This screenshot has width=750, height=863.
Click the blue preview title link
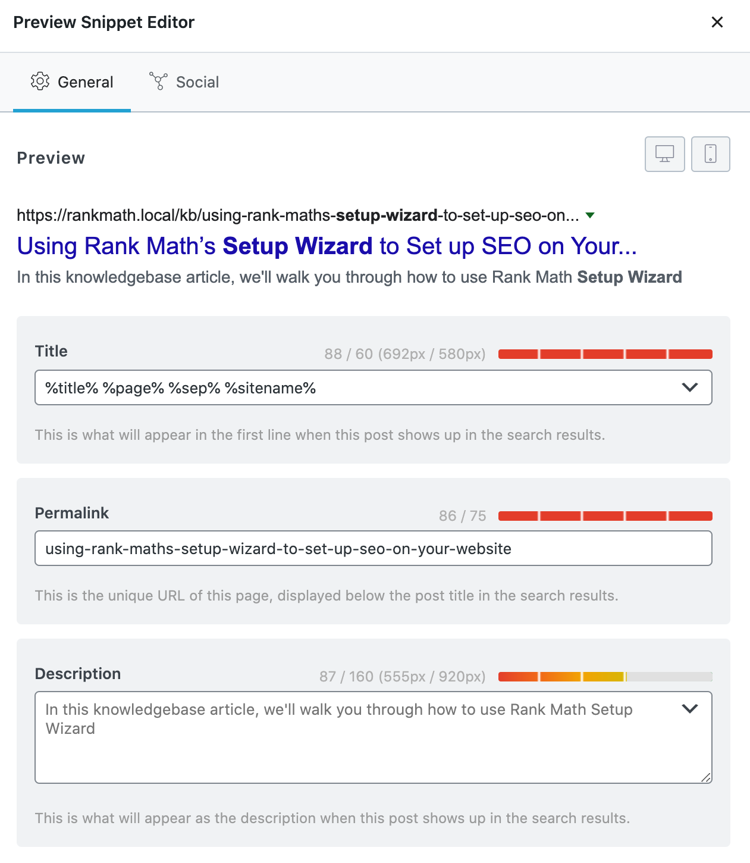click(x=327, y=246)
